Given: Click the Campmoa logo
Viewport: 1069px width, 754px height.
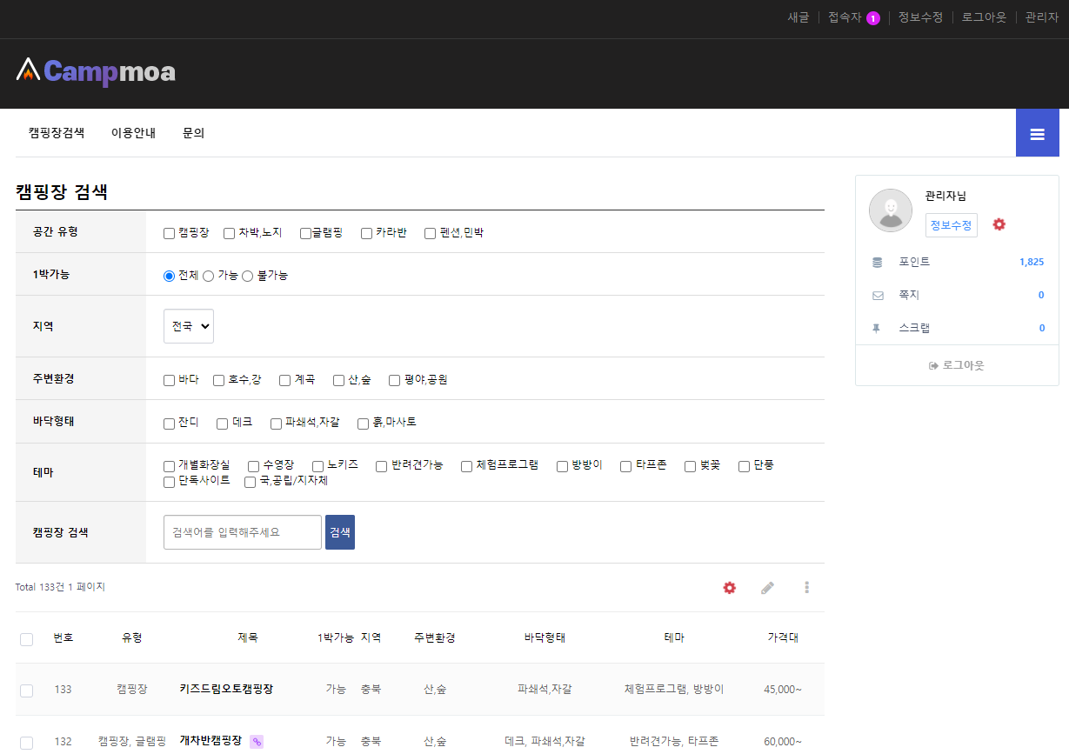Looking at the screenshot, I should [97, 71].
